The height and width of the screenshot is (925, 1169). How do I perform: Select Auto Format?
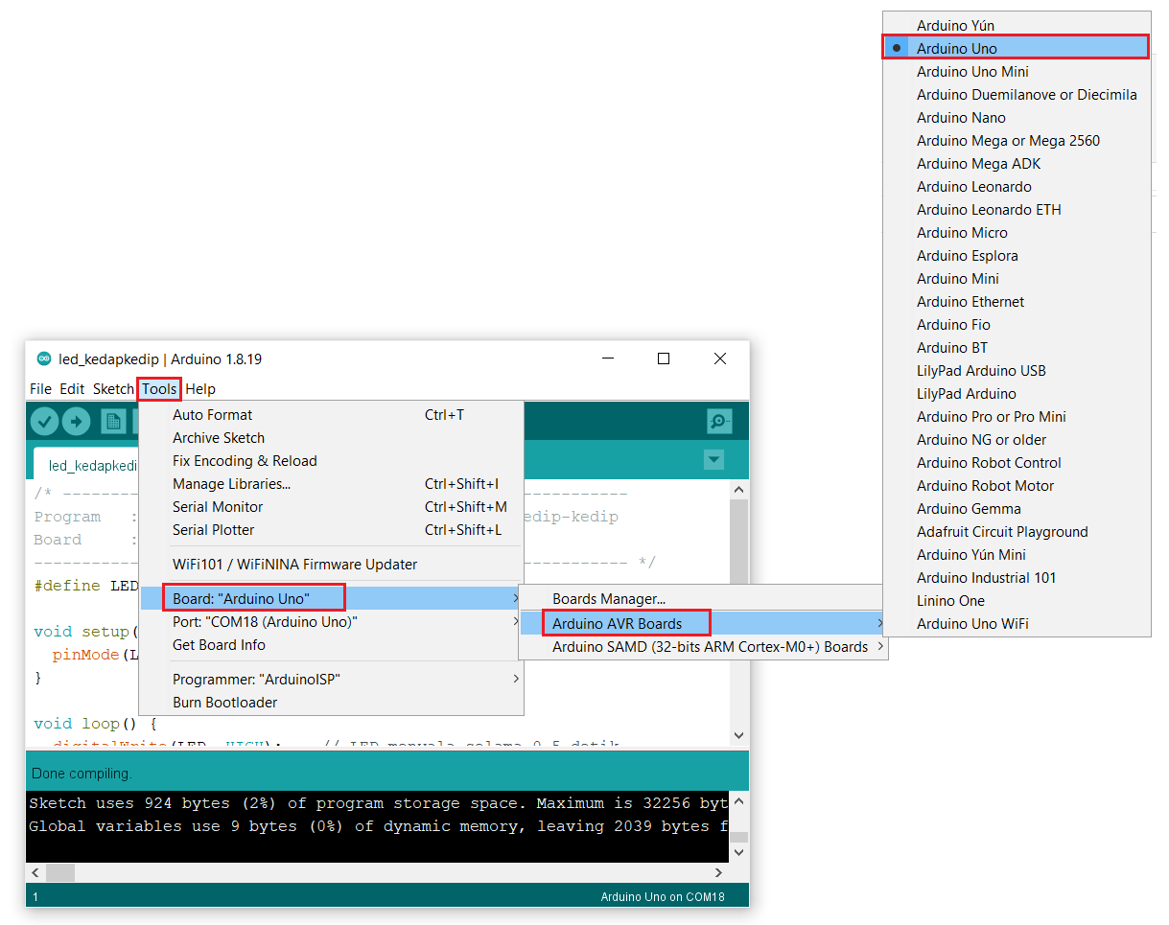[x=332, y=415]
